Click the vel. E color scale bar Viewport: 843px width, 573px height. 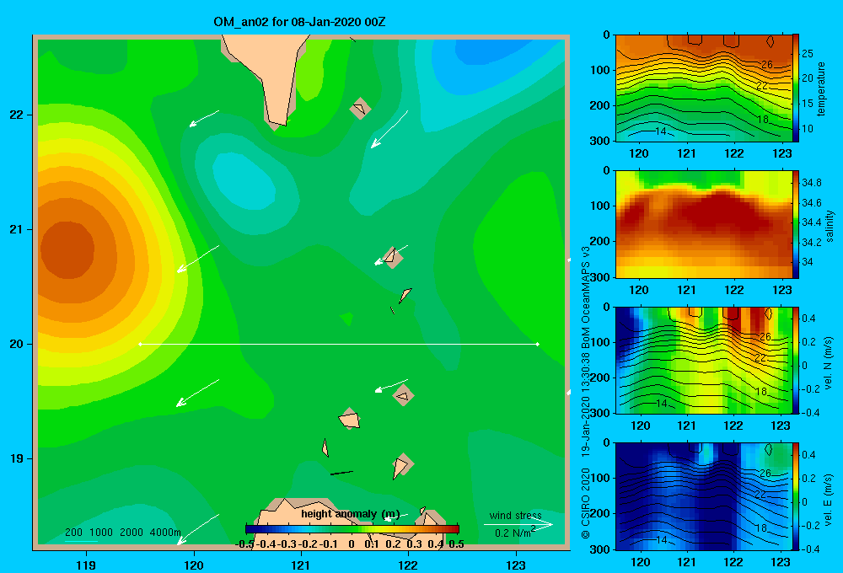pyautogui.click(x=796, y=496)
